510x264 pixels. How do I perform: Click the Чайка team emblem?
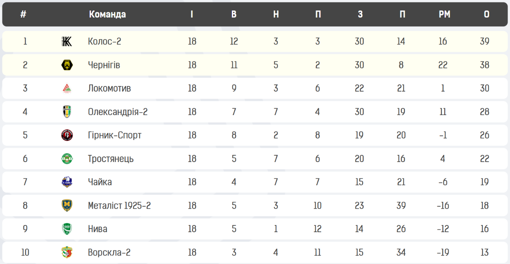[67, 182]
